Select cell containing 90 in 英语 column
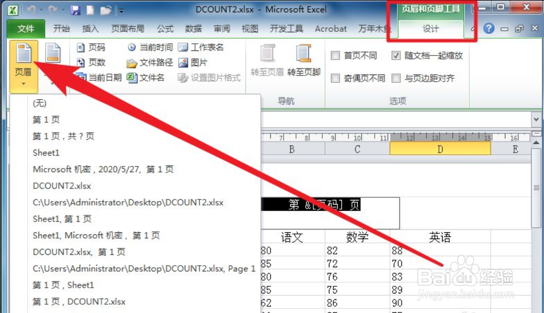This screenshot has height=313, width=544. pos(440,303)
